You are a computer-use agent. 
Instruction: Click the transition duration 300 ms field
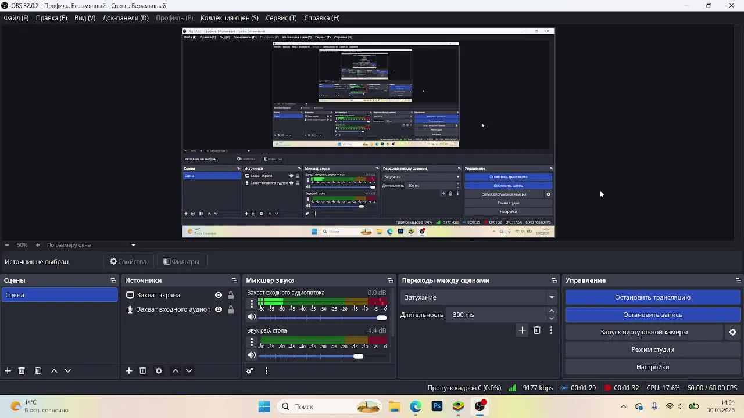click(x=498, y=315)
